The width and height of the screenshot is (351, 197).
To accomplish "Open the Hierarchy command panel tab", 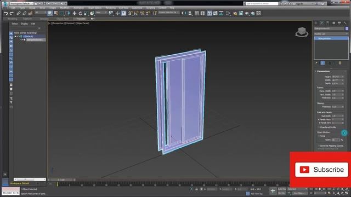I will [x=328, y=23].
